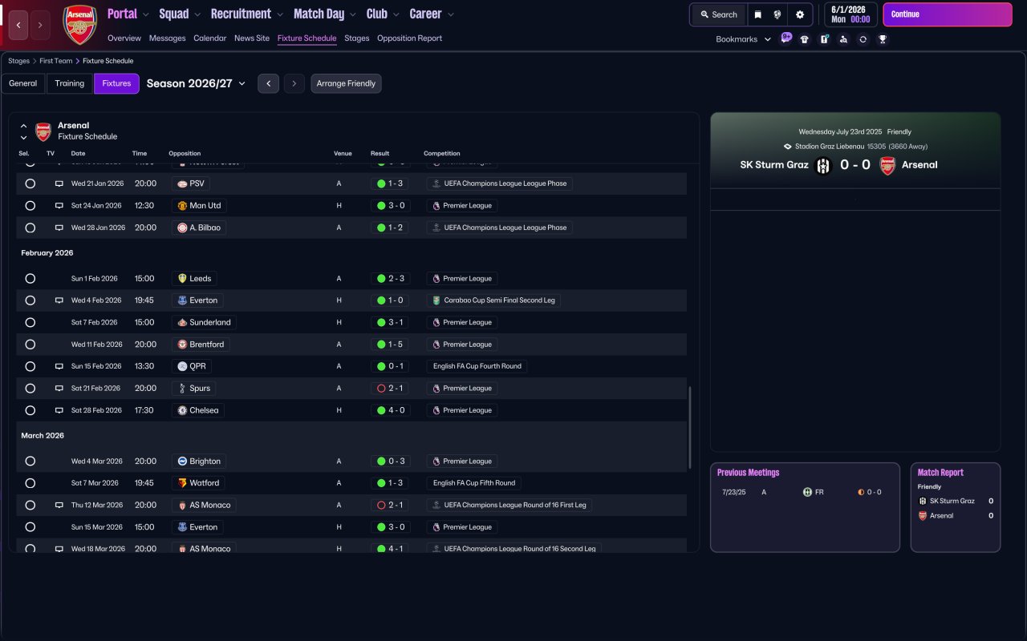
Task: Select the Man Utd fixture radio button
Action: point(30,206)
